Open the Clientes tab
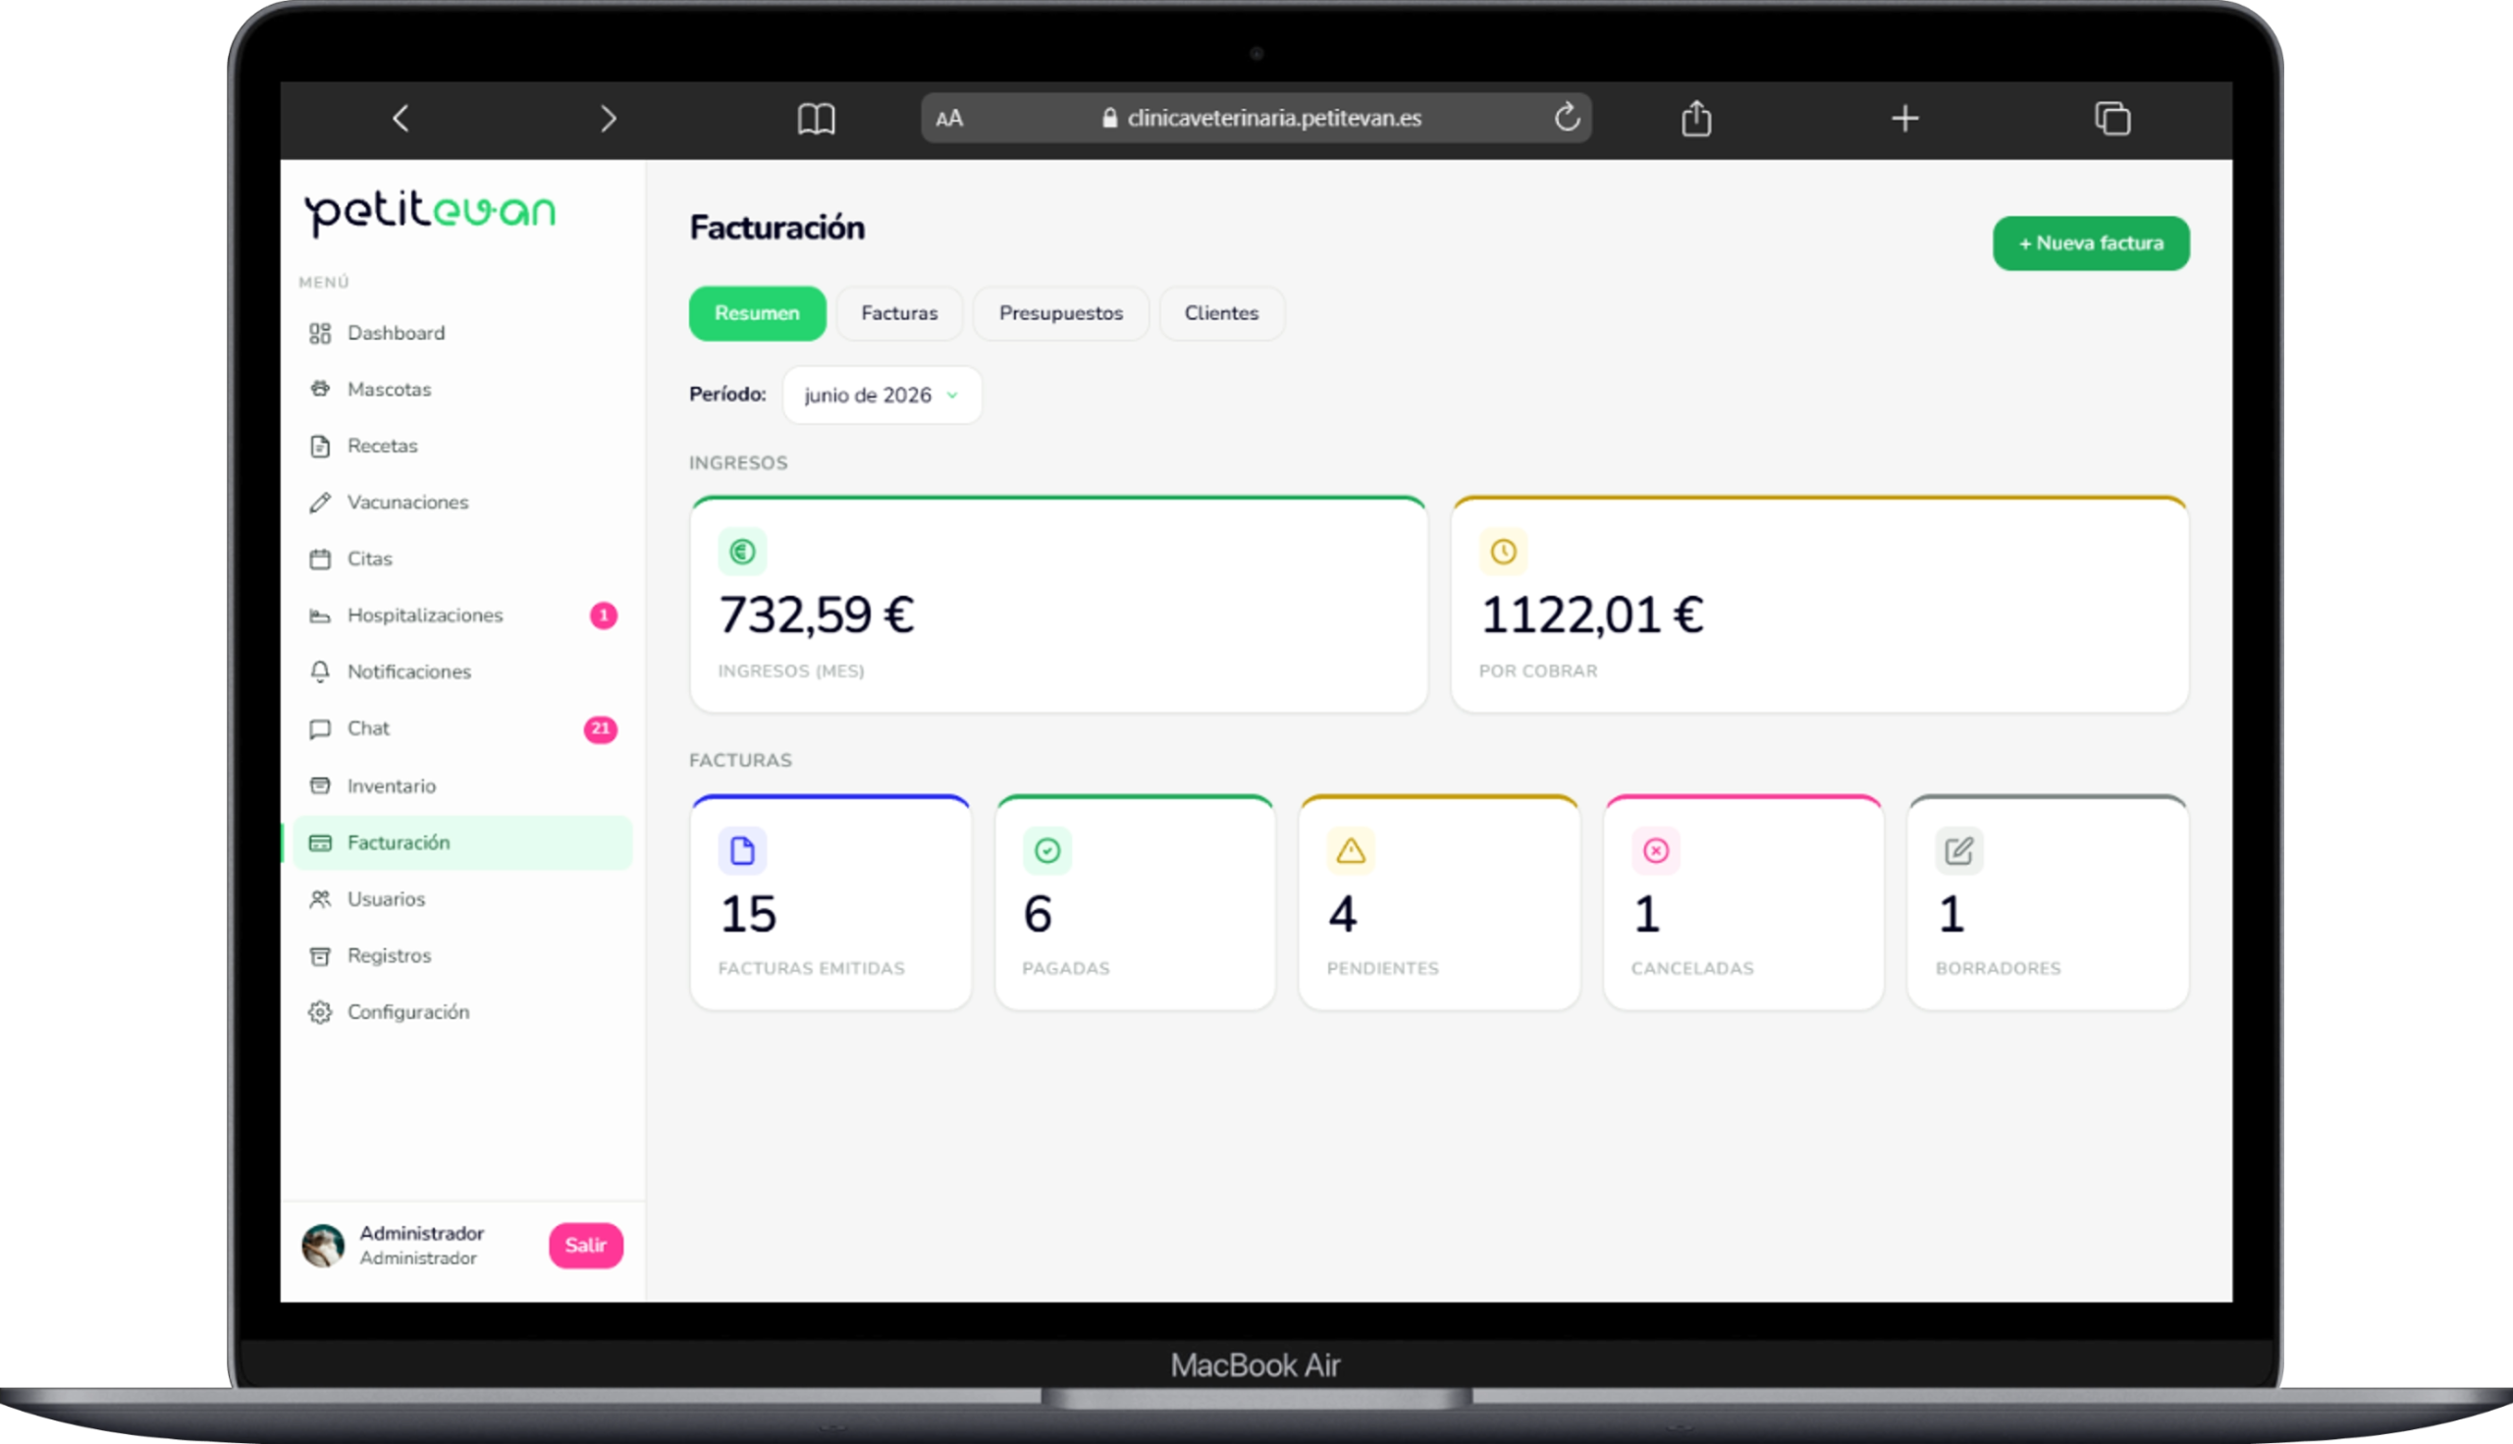Screen dimensions: 2513x1444 [1221, 313]
